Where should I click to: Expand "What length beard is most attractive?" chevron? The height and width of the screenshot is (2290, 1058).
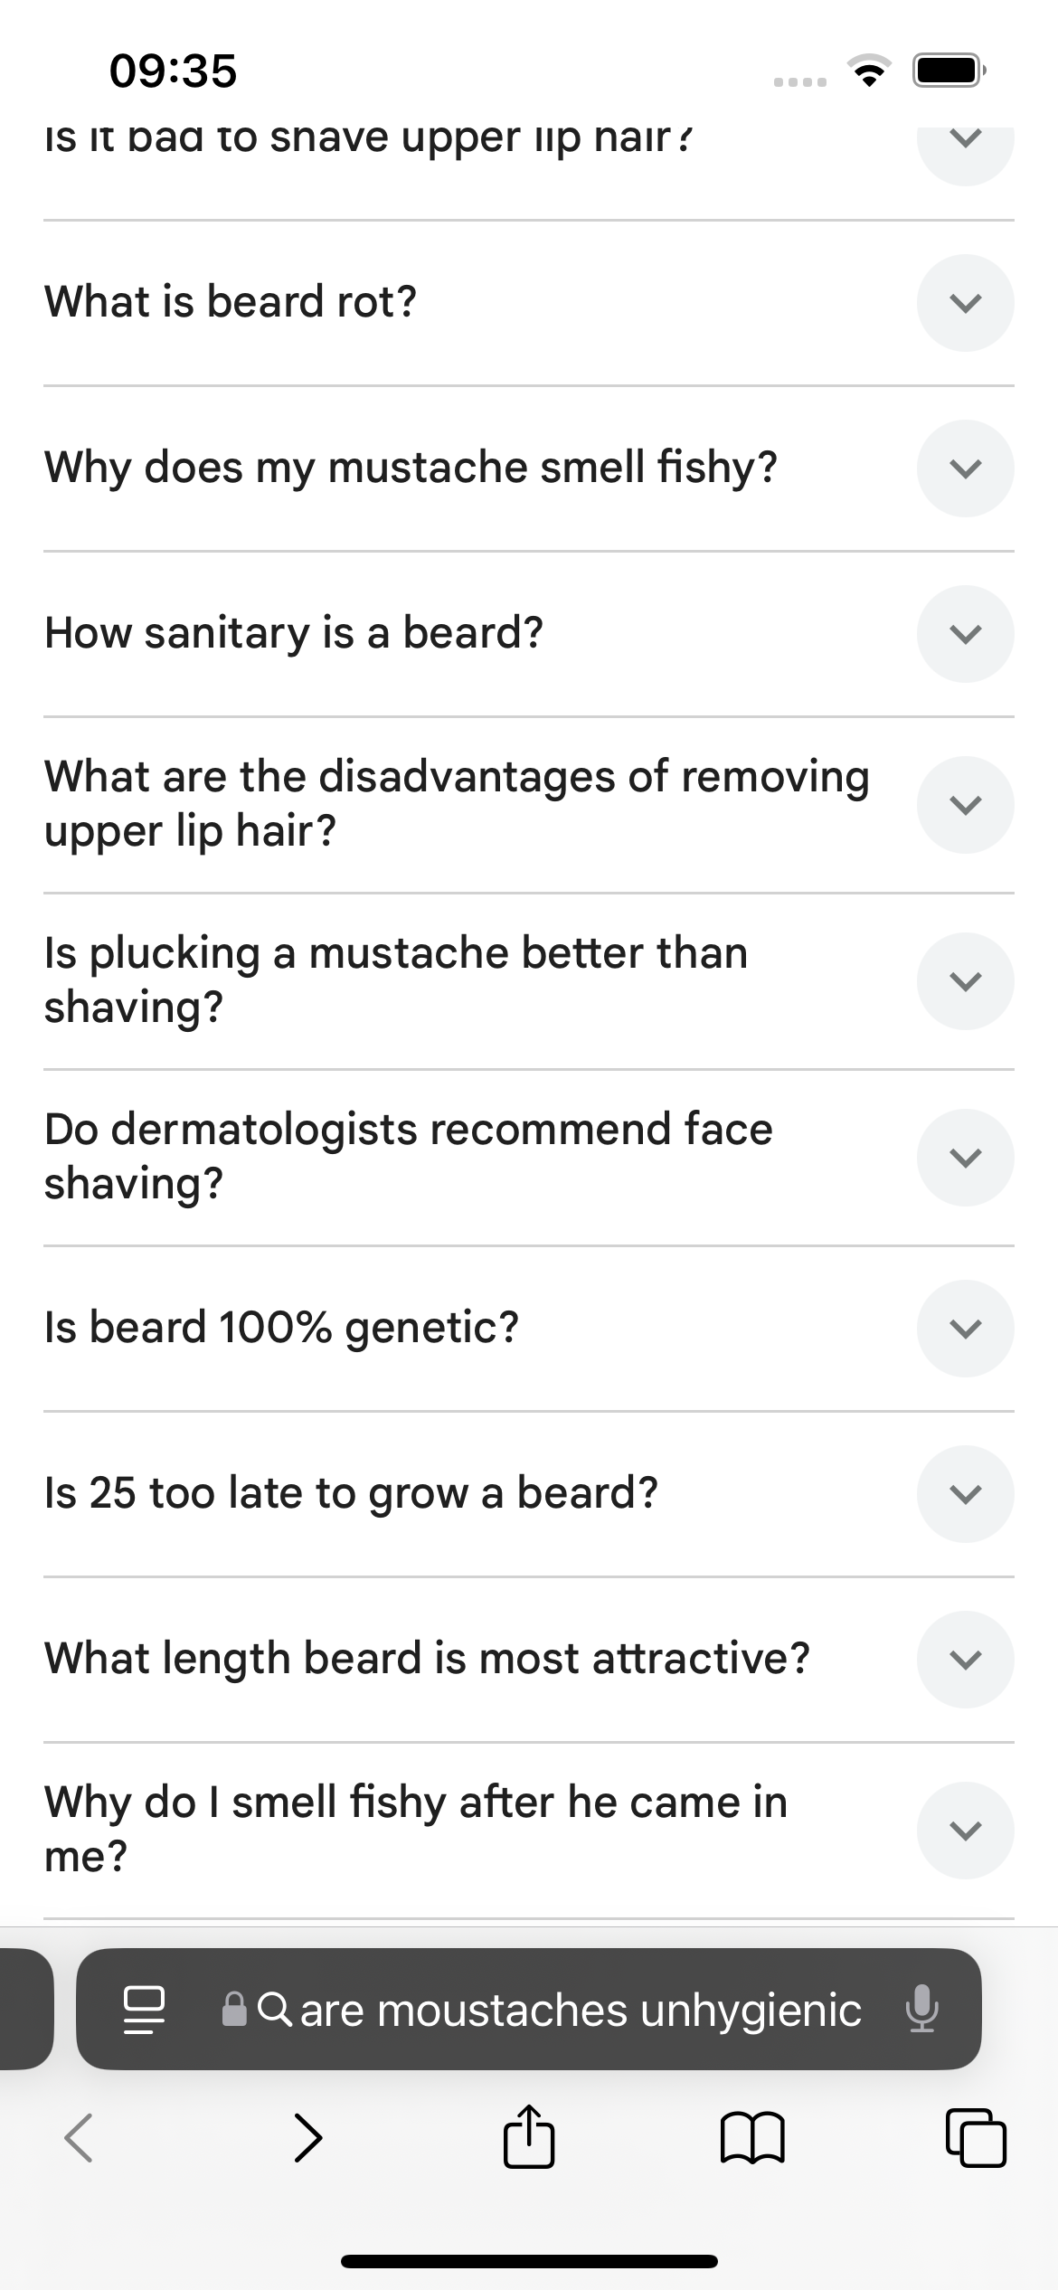965,1660
